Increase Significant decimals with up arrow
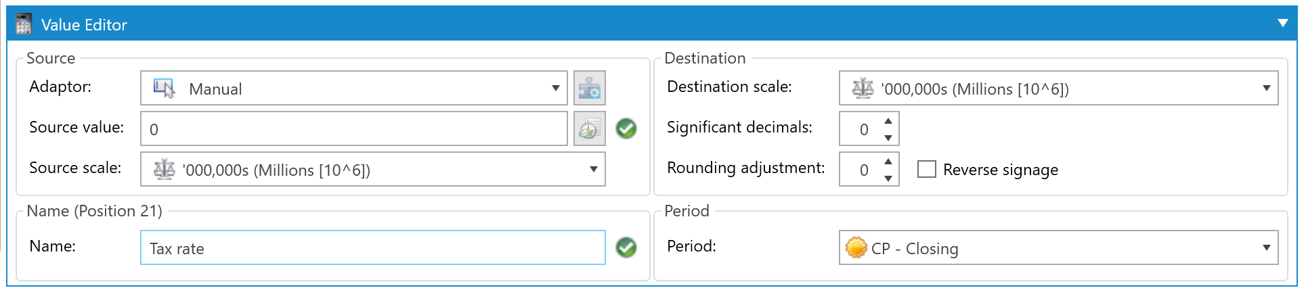Screen dimensions: 1306x288 tap(888, 120)
